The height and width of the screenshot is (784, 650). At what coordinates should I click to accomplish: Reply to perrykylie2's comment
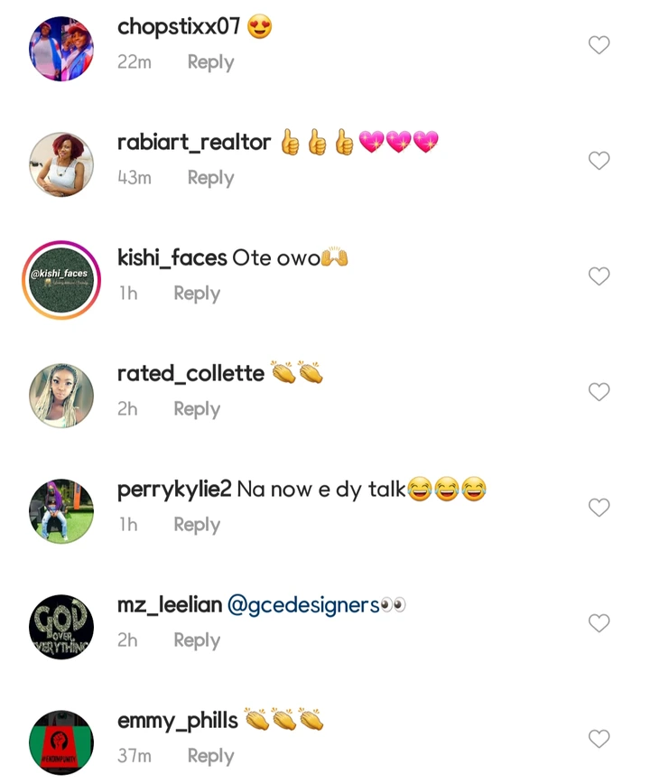coord(197,525)
